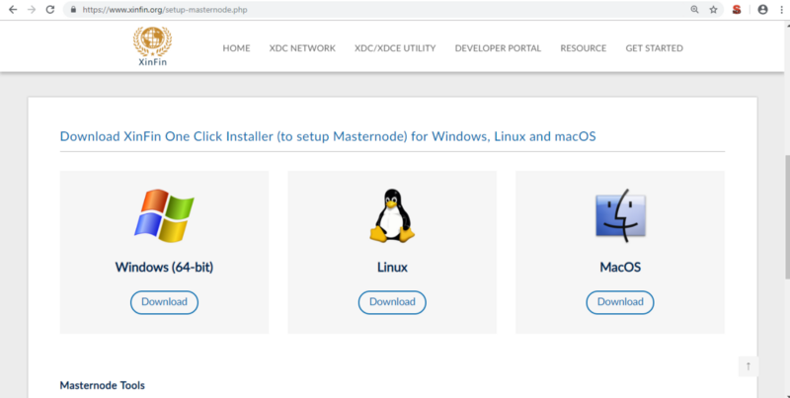Image resolution: width=790 pixels, height=398 pixels.
Task: Open the GET STARTED nav item
Action: (654, 48)
